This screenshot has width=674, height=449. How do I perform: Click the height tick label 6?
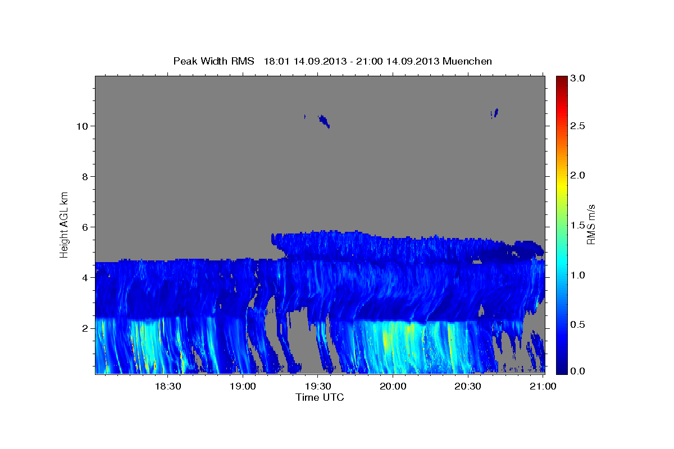[x=84, y=227]
